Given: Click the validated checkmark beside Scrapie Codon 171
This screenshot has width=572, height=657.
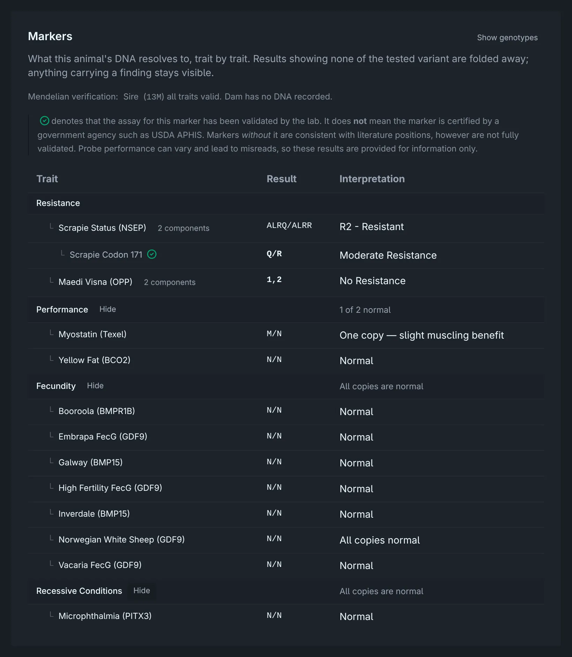Looking at the screenshot, I should tap(152, 254).
